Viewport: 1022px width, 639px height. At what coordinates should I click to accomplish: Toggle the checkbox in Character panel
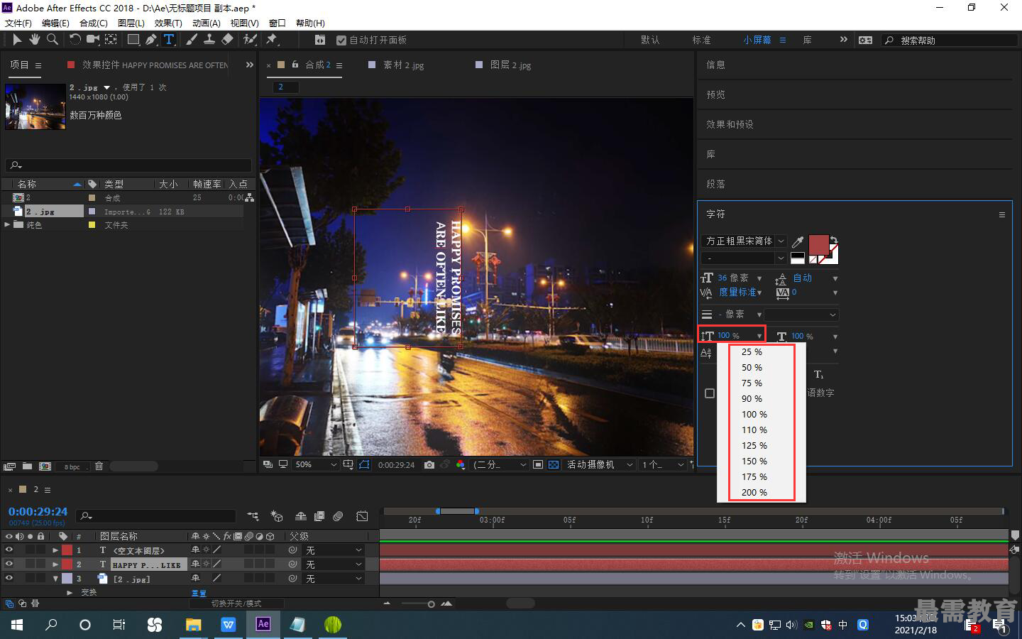[710, 393]
